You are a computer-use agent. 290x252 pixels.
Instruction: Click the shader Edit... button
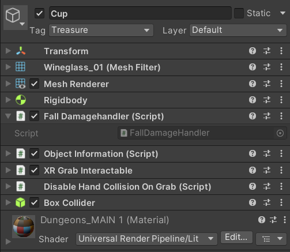pos(236,238)
